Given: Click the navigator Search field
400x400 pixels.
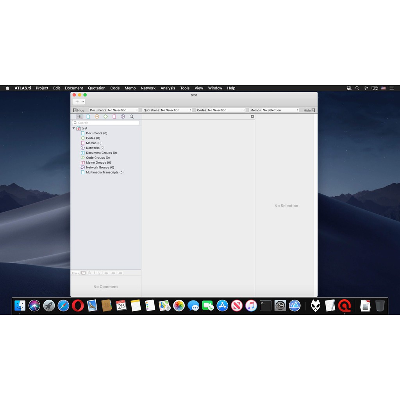Looking at the screenshot, I should coord(106,123).
